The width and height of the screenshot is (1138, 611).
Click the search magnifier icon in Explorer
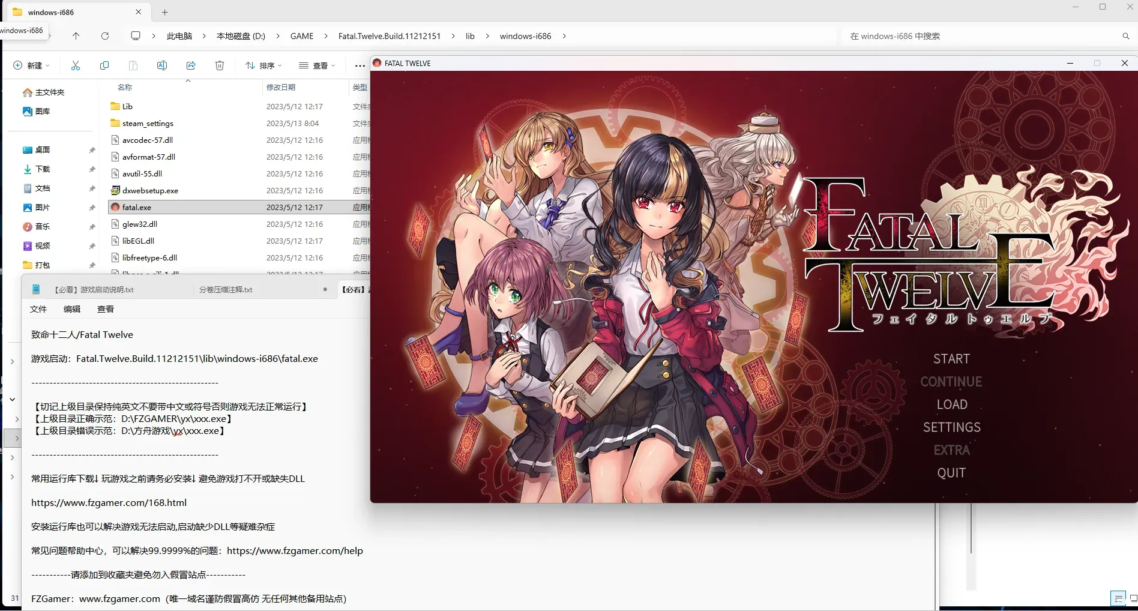point(1126,36)
